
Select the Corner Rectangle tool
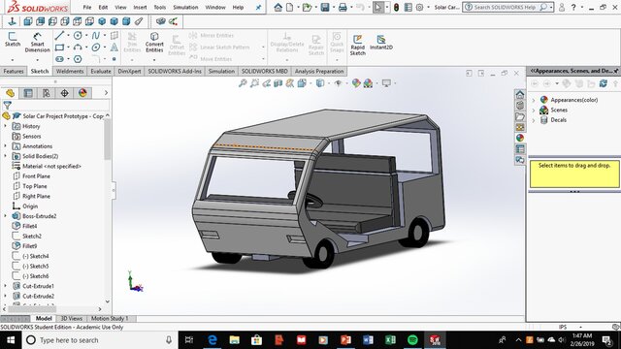coord(59,48)
